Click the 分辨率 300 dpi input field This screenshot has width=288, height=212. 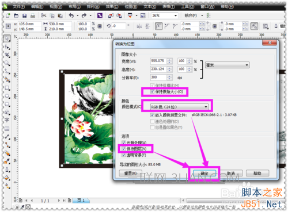158,78
